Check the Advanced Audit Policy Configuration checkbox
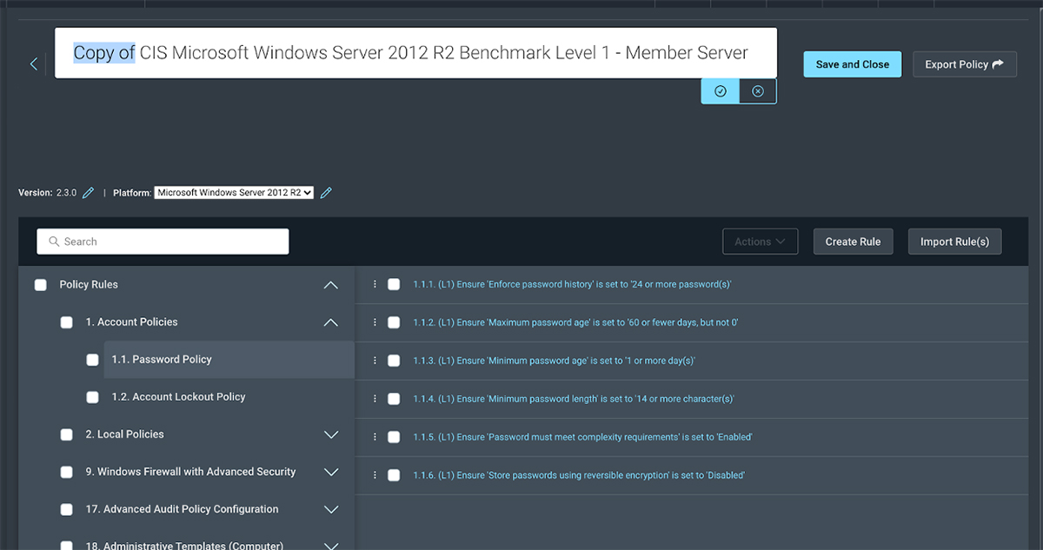1043x550 pixels. click(67, 509)
